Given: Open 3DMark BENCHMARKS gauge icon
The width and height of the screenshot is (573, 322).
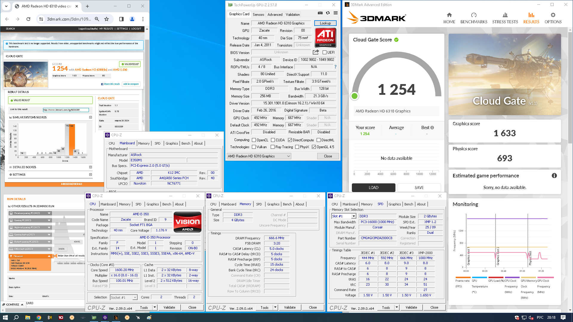Looking at the screenshot, I should click(x=474, y=15).
